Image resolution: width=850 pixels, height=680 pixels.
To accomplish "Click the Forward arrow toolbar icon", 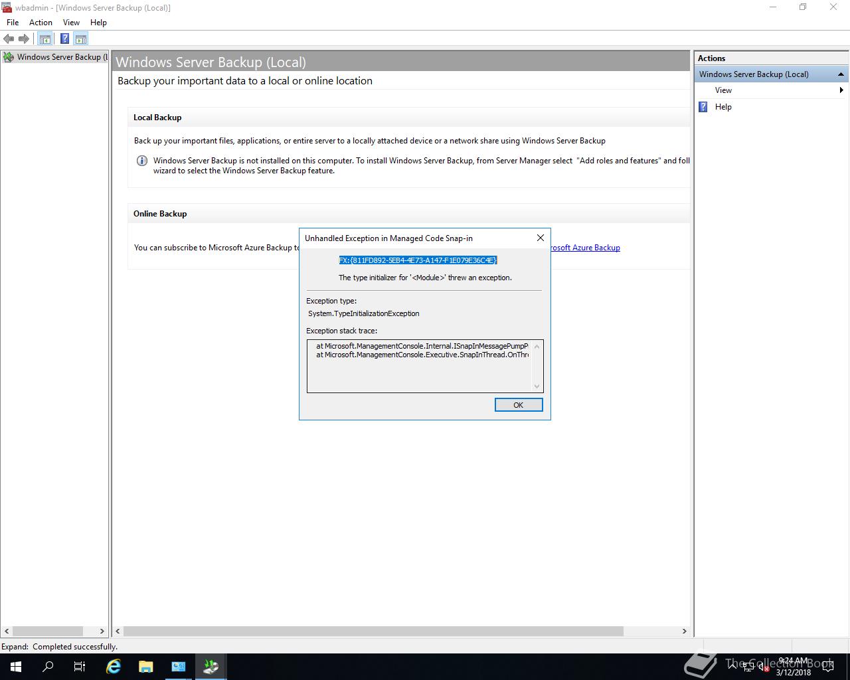I will 24,39.
